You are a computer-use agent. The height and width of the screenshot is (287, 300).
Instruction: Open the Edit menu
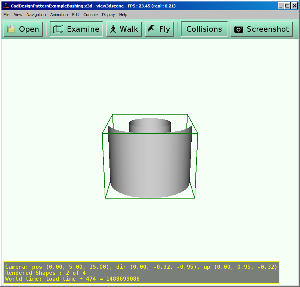(75, 15)
